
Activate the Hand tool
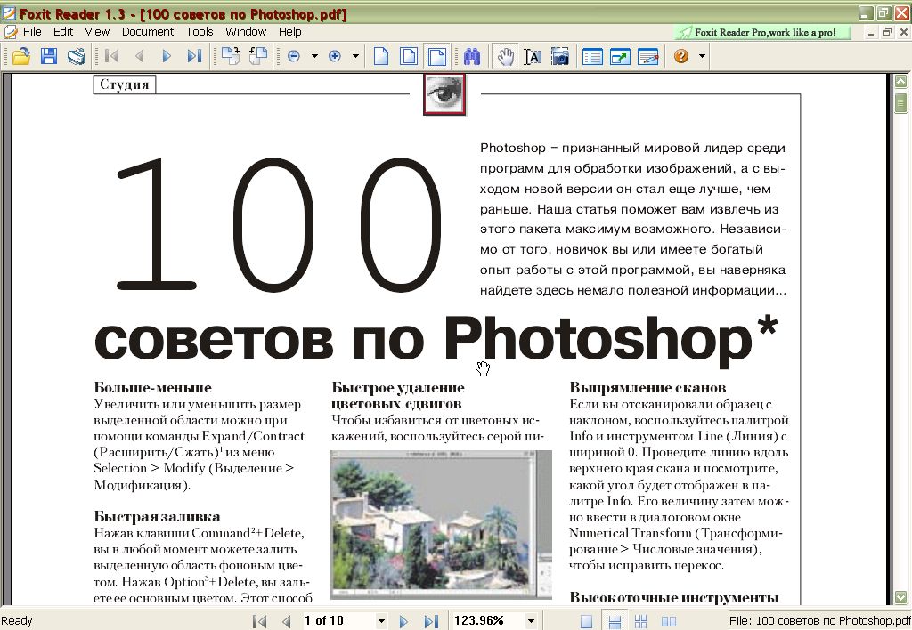[506, 56]
